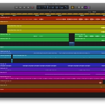The width and height of the screenshot is (105, 105).
Task: Toggle the yellow Cycle mode button
Action: coord(72,7)
